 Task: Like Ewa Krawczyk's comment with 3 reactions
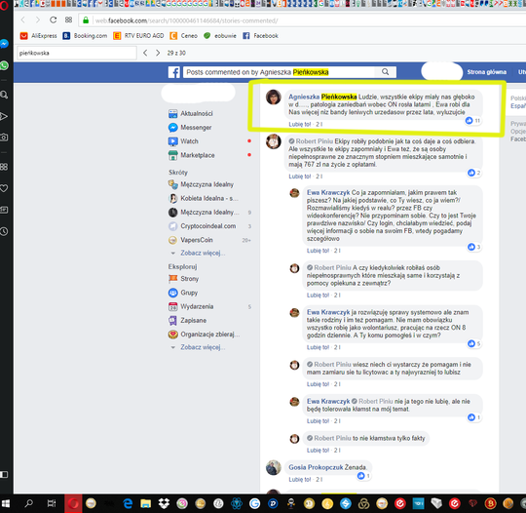tap(318, 251)
